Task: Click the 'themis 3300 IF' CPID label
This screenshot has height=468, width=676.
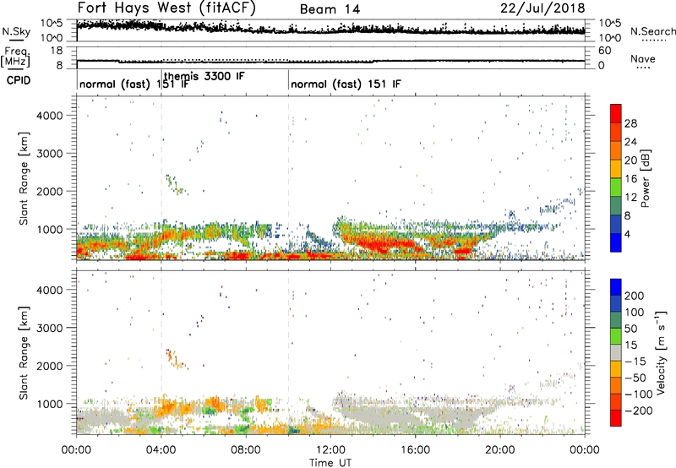Action: click(x=204, y=76)
